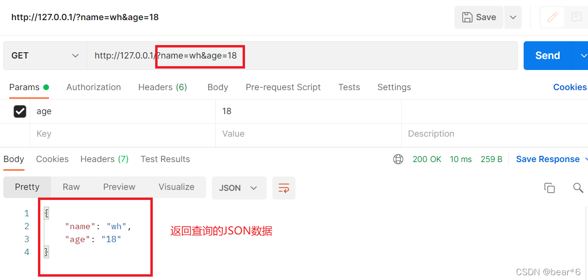Open the Cookies link
This screenshot has height=280, width=588.
[570, 87]
